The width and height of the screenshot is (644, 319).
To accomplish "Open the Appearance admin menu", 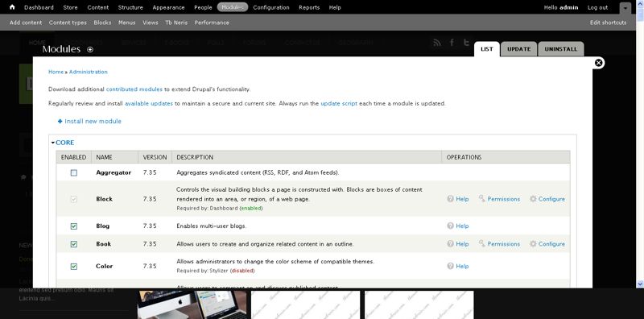I will (169, 7).
